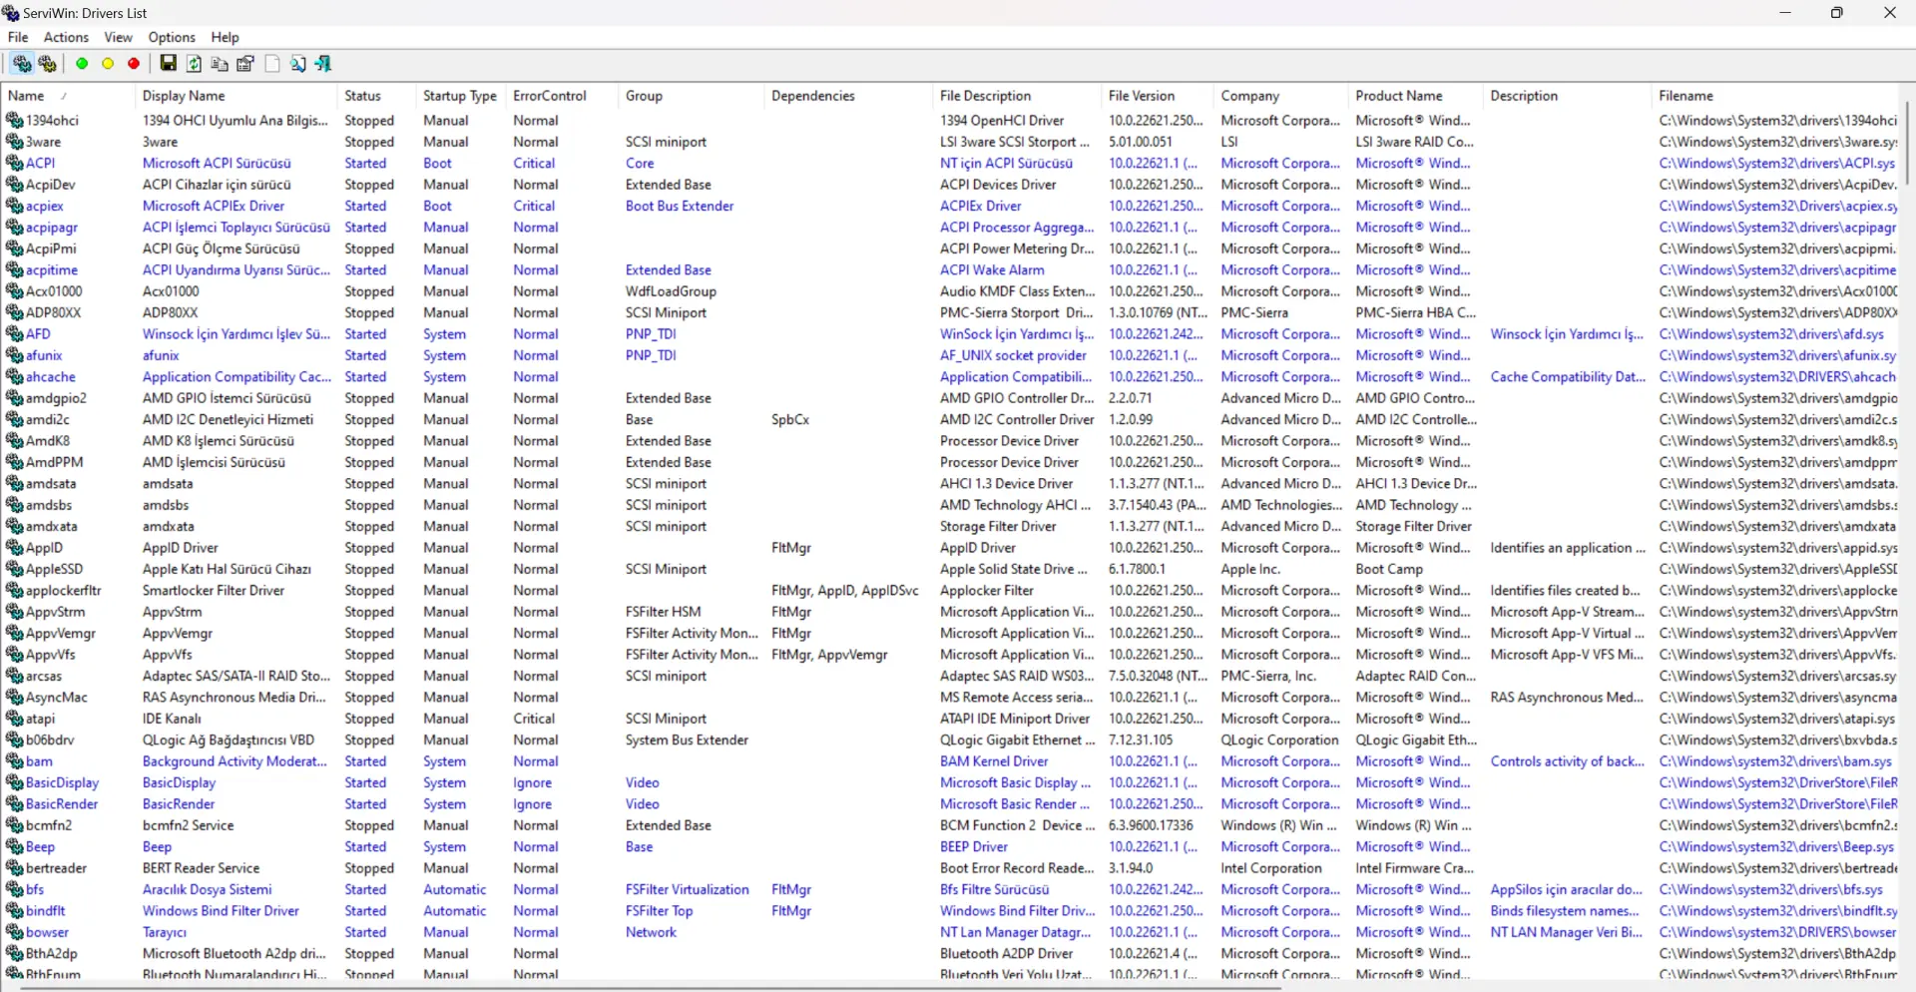Sort by the Product Name column header

[x=1416, y=96]
